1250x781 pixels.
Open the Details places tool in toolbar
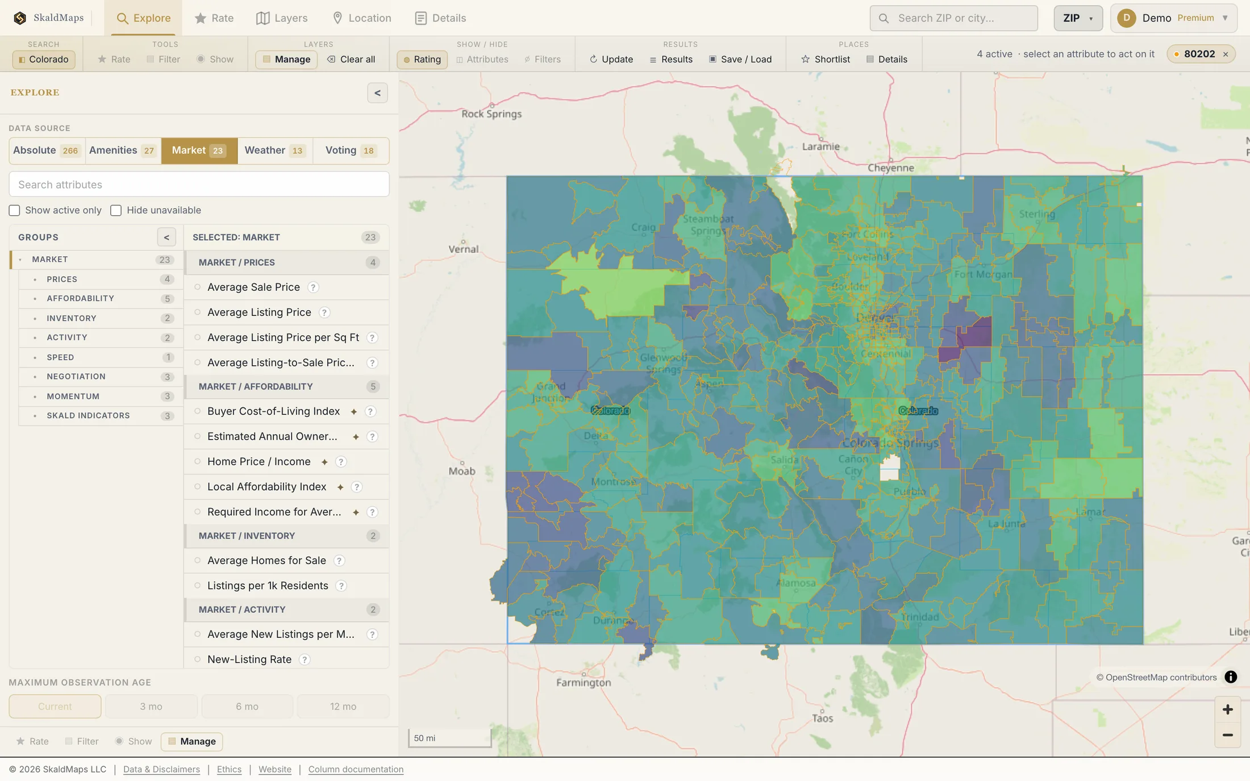point(887,59)
